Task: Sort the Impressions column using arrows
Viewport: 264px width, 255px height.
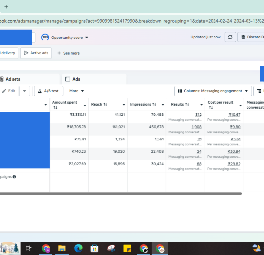Action: coord(154,104)
